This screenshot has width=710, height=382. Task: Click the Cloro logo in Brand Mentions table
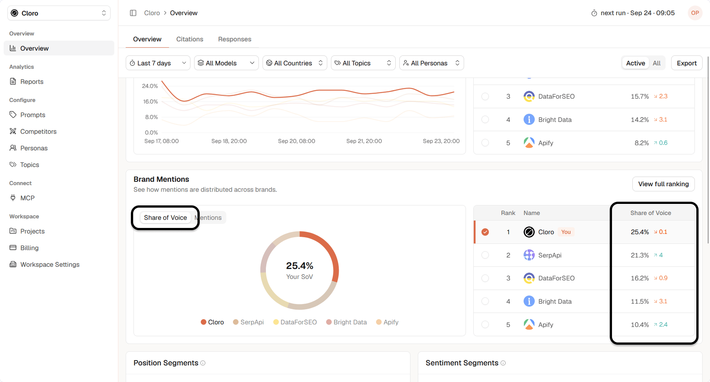[x=529, y=232]
